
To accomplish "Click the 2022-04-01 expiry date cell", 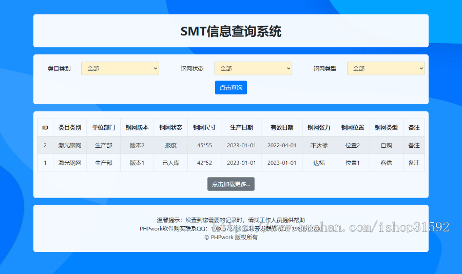I will click(x=282, y=145).
